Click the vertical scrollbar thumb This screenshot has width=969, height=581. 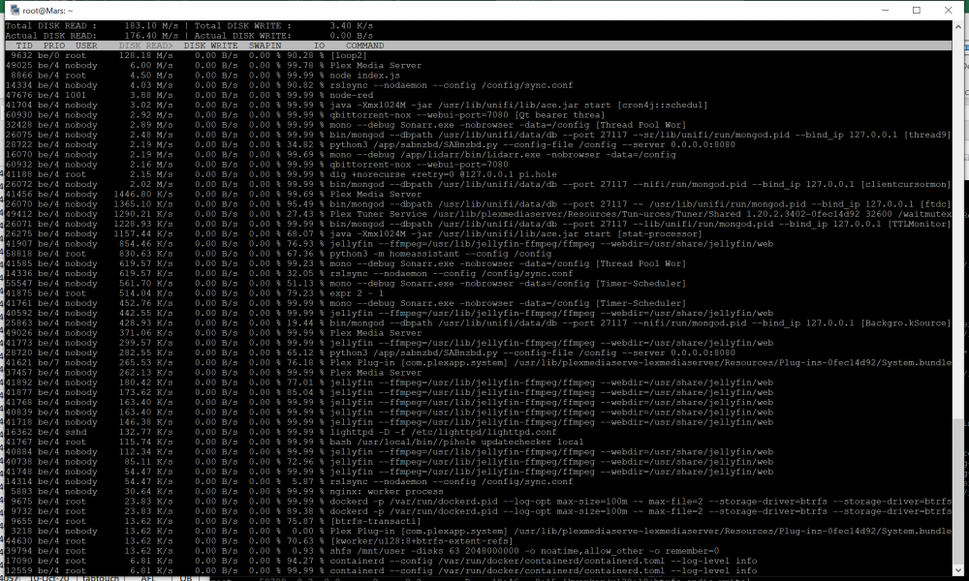pos(957,490)
